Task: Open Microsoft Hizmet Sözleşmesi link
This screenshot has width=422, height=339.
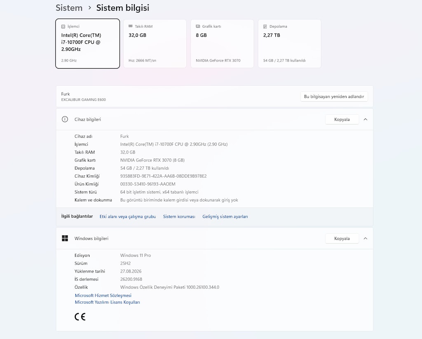Action: (103, 295)
